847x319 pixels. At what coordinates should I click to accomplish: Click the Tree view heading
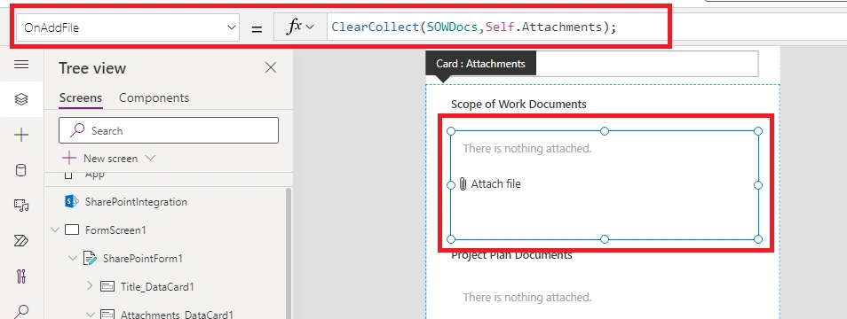pos(92,68)
